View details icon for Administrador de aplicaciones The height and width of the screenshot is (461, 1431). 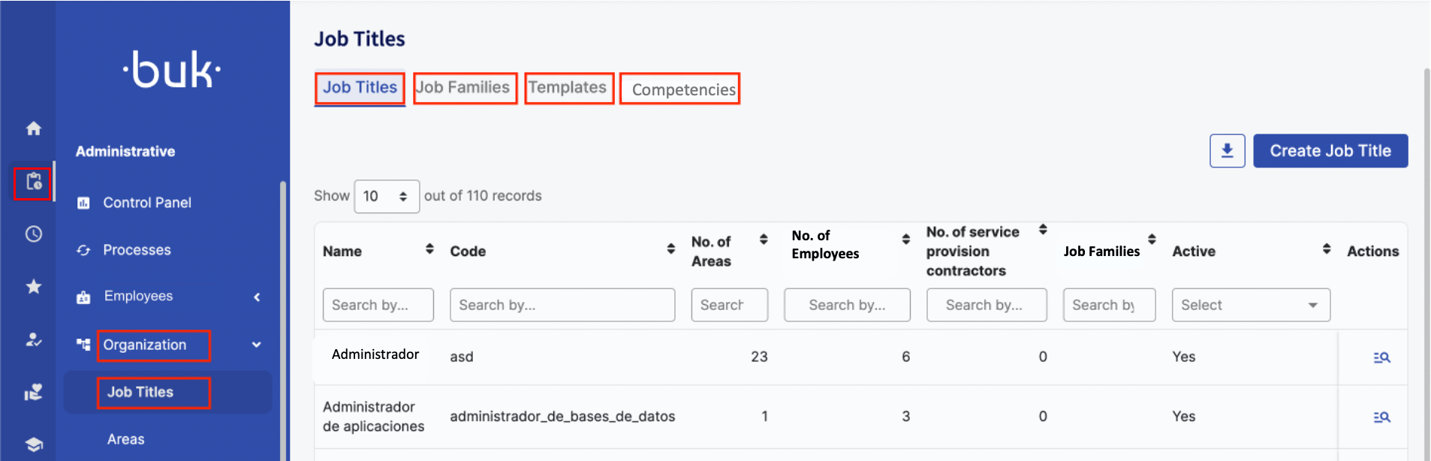[1381, 417]
